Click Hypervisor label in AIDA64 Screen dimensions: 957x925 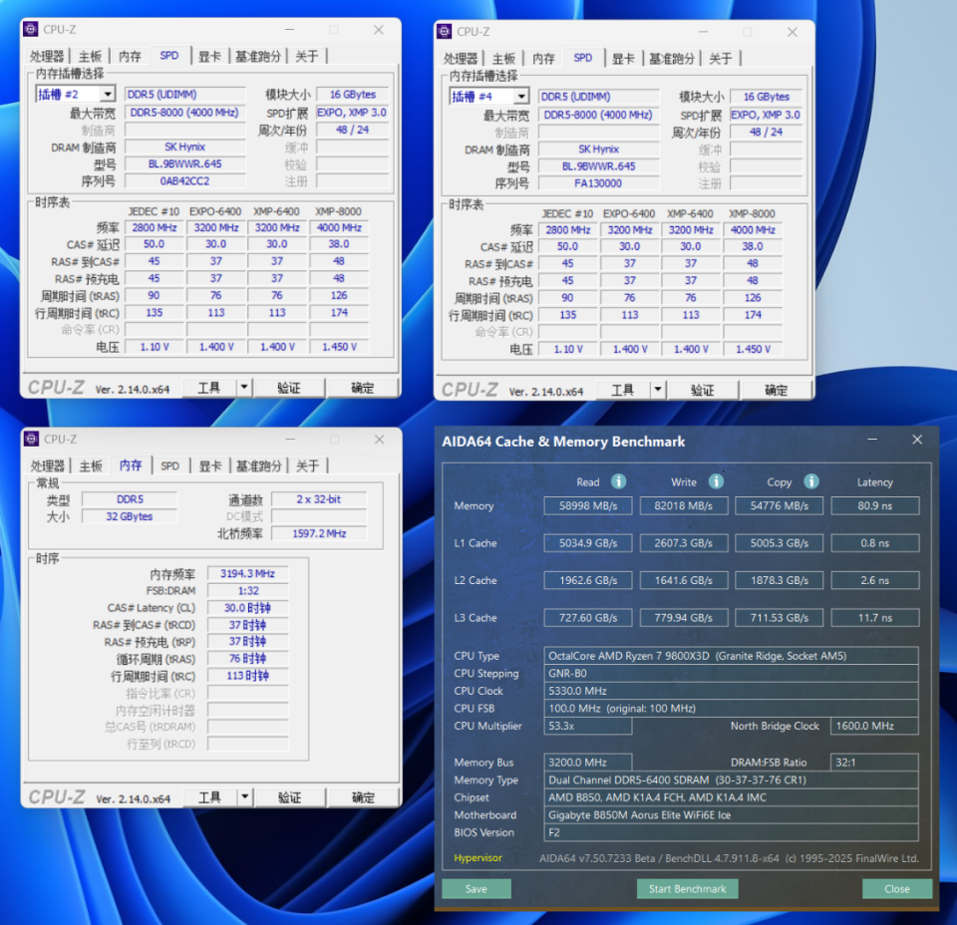click(x=478, y=857)
